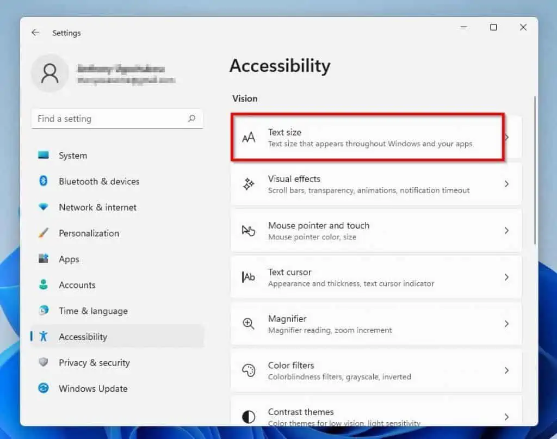Image resolution: width=557 pixels, height=439 pixels.
Task: Expand Visual effects with its chevron
Action: click(x=506, y=184)
